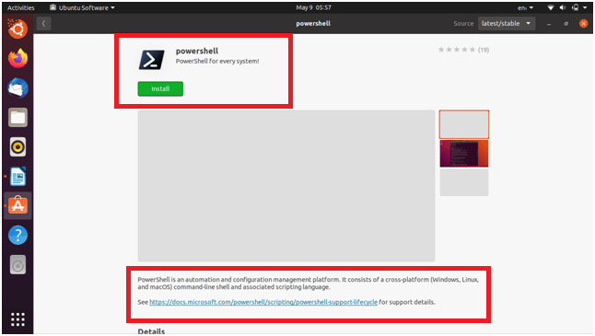This screenshot has height=336, width=595.
Task: Open LibreOffice Writer from the dock
Action: (x=17, y=177)
